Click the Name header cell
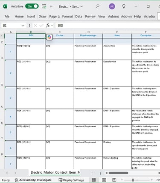 tap(117, 36)
